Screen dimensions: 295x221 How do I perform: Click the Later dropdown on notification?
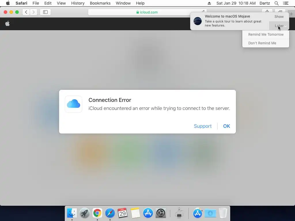(279, 26)
